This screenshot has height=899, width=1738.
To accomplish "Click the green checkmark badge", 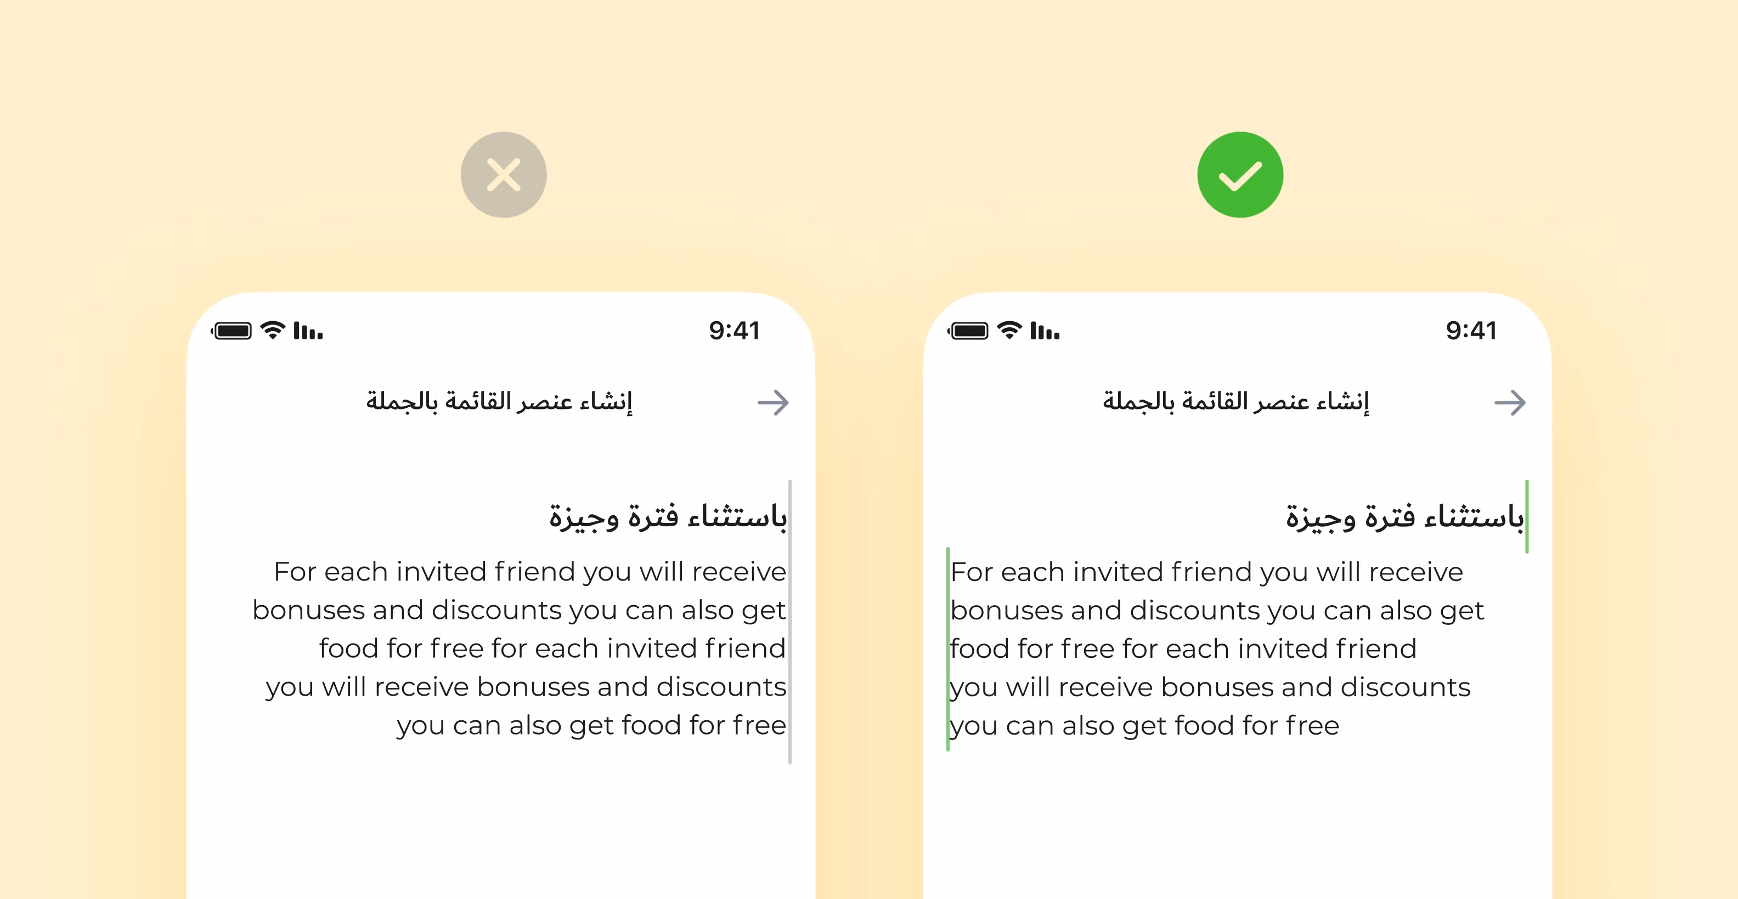I will (x=1240, y=174).
